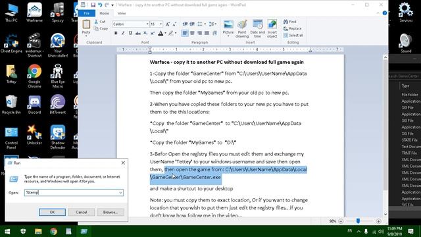Image resolution: width=421 pixels, height=237 pixels.
Task: Click the zoom out minus button
Action: tap(341, 221)
